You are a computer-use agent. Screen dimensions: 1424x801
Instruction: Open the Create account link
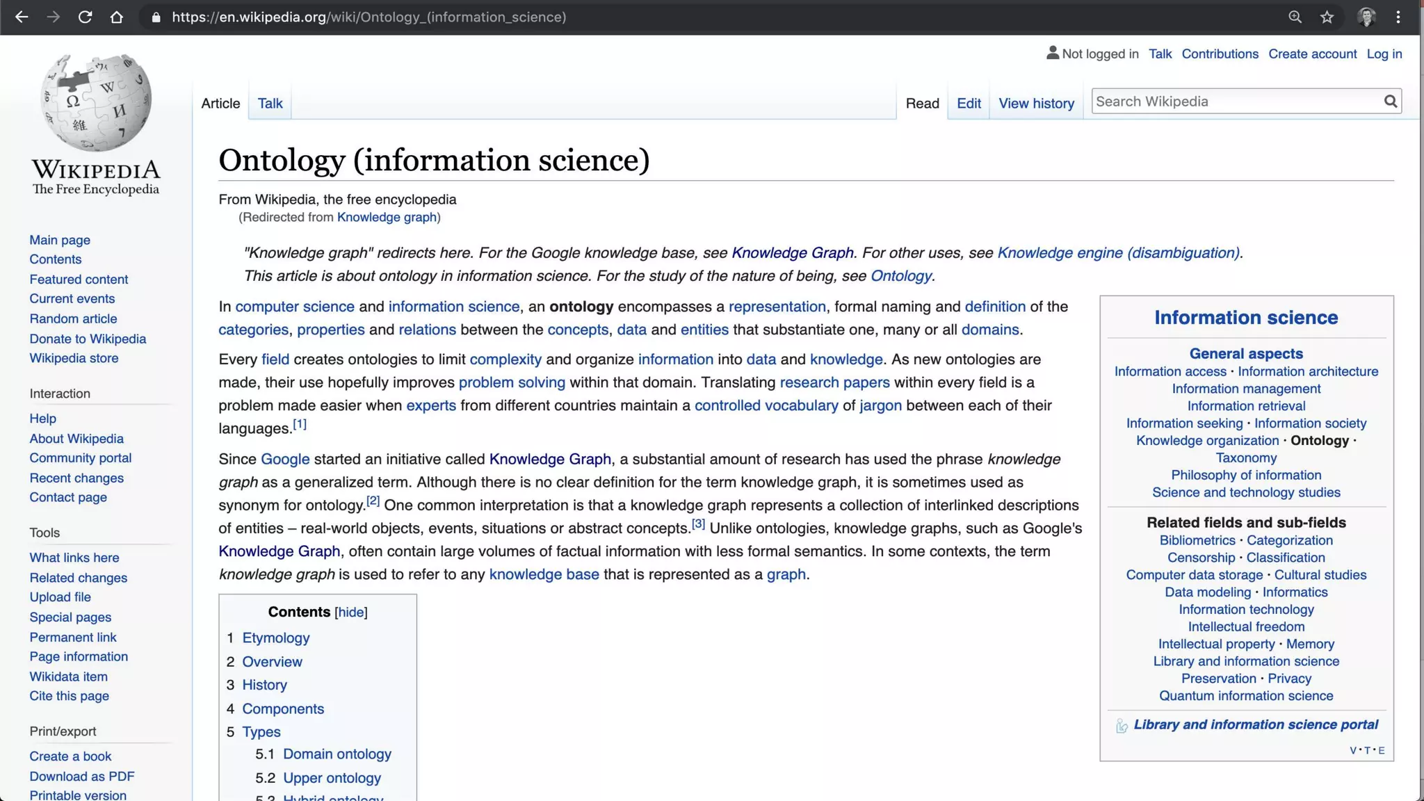1312,54
